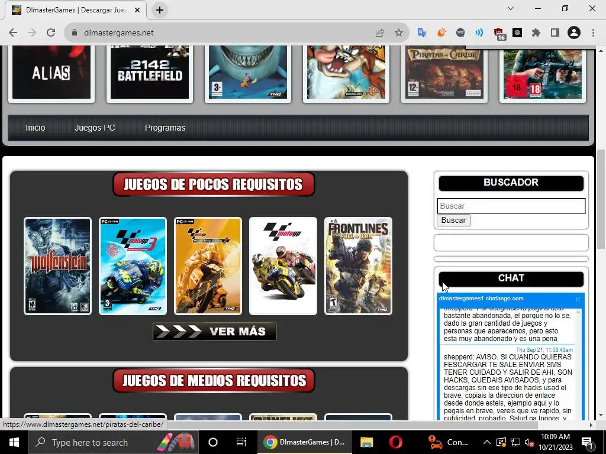Open the Chrome profile avatar

coord(574,33)
